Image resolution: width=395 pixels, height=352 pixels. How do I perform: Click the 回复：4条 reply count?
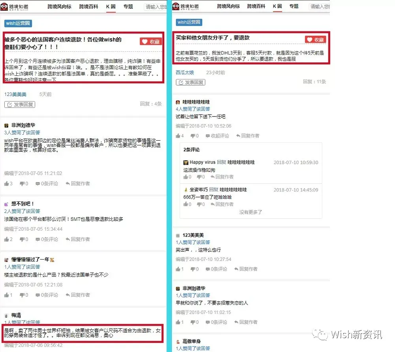151,104
